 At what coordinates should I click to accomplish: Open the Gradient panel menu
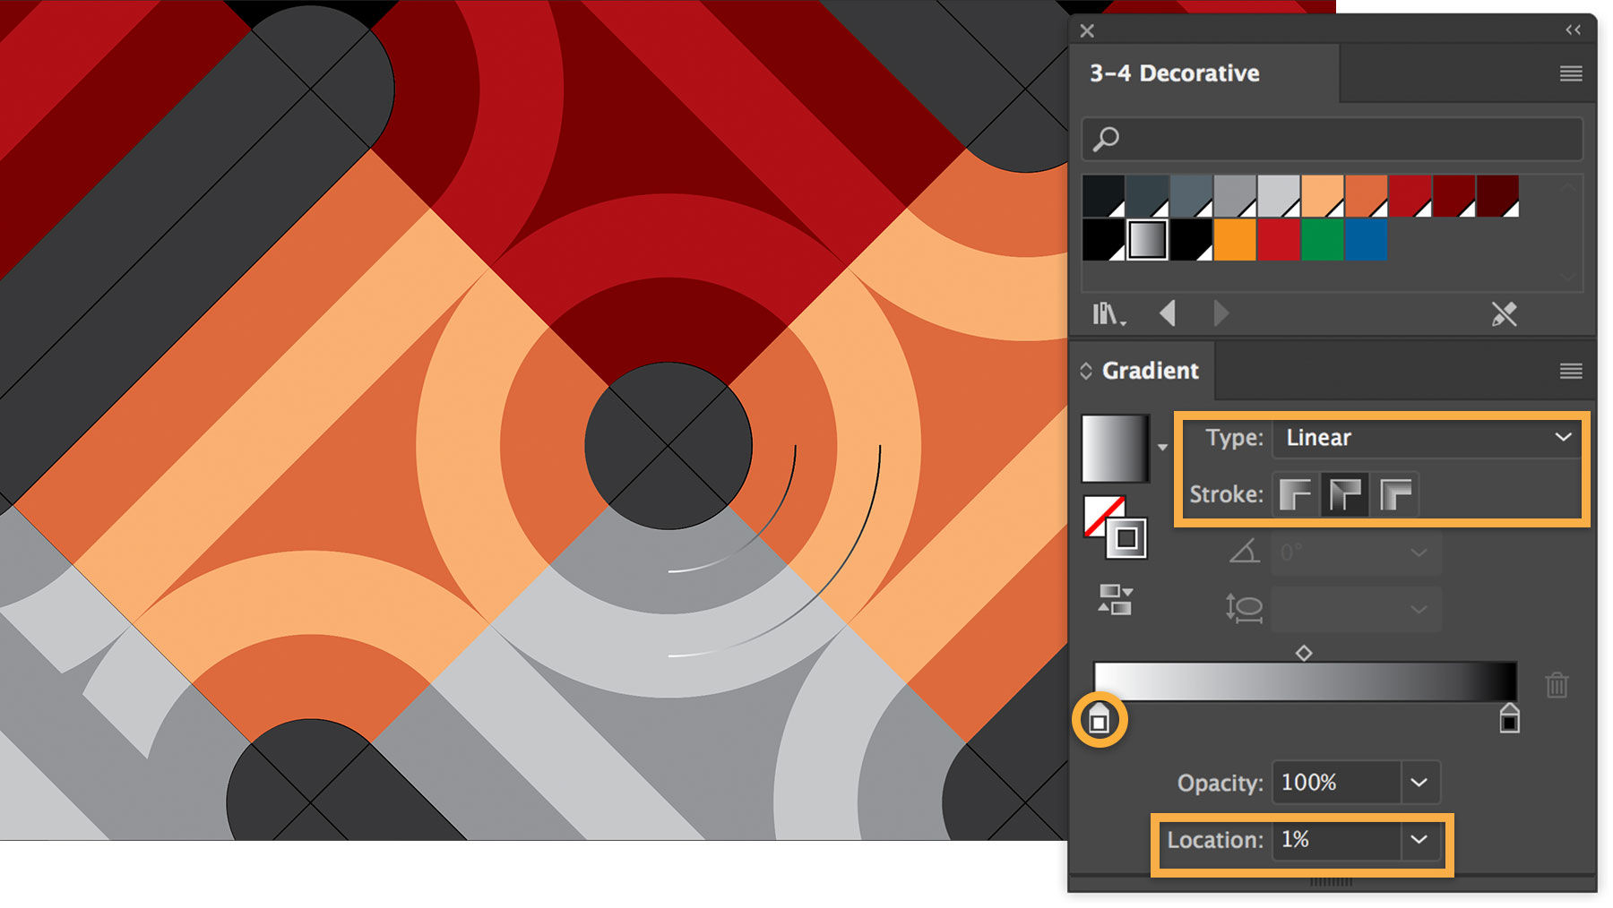click(x=1570, y=371)
